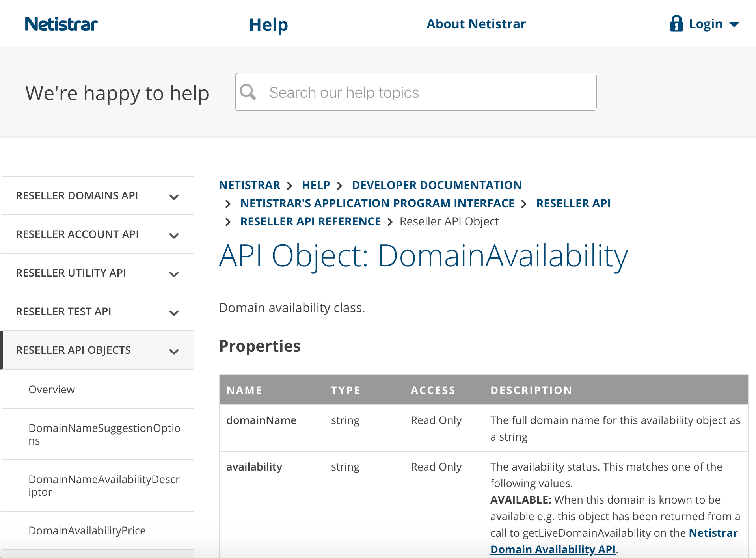The height and width of the screenshot is (558, 756).
Task: Click the AVAILABLE: bold label
Action: point(520,500)
